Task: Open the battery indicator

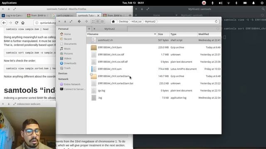Action: click(245, 3)
